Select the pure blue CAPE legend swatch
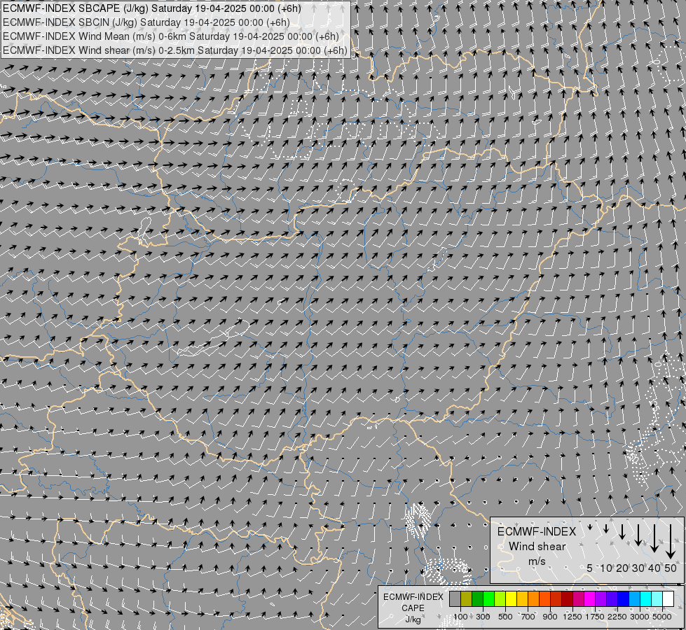This screenshot has height=630, width=686. (624, 598)
